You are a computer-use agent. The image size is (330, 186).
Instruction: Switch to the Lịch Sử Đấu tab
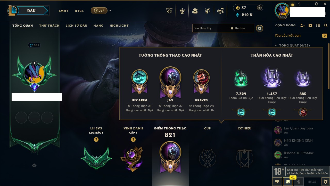76,26
